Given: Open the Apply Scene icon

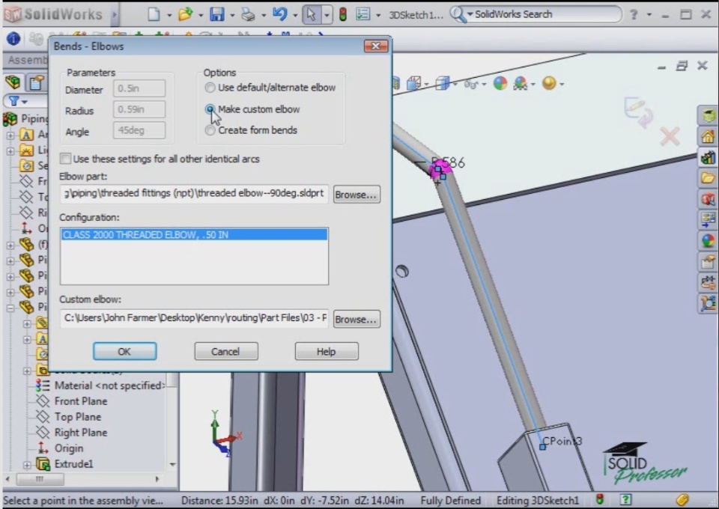Looking at the screenshot, I should [521, 83].
